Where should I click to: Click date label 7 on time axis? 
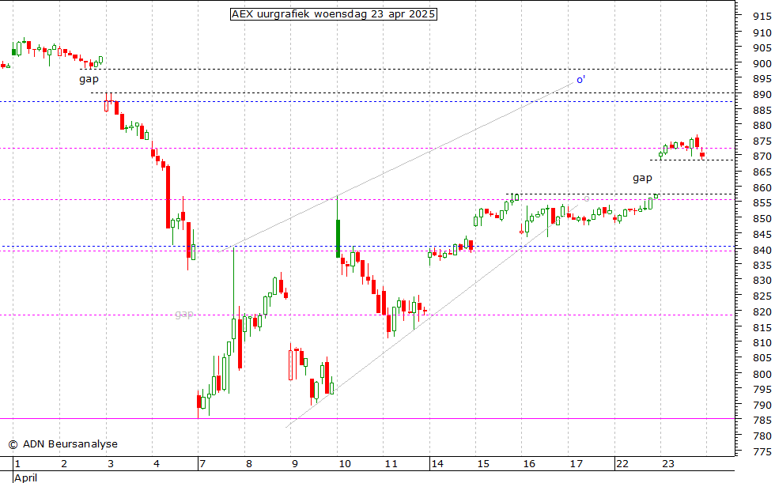pyautogui.click(x=202, y=464)
